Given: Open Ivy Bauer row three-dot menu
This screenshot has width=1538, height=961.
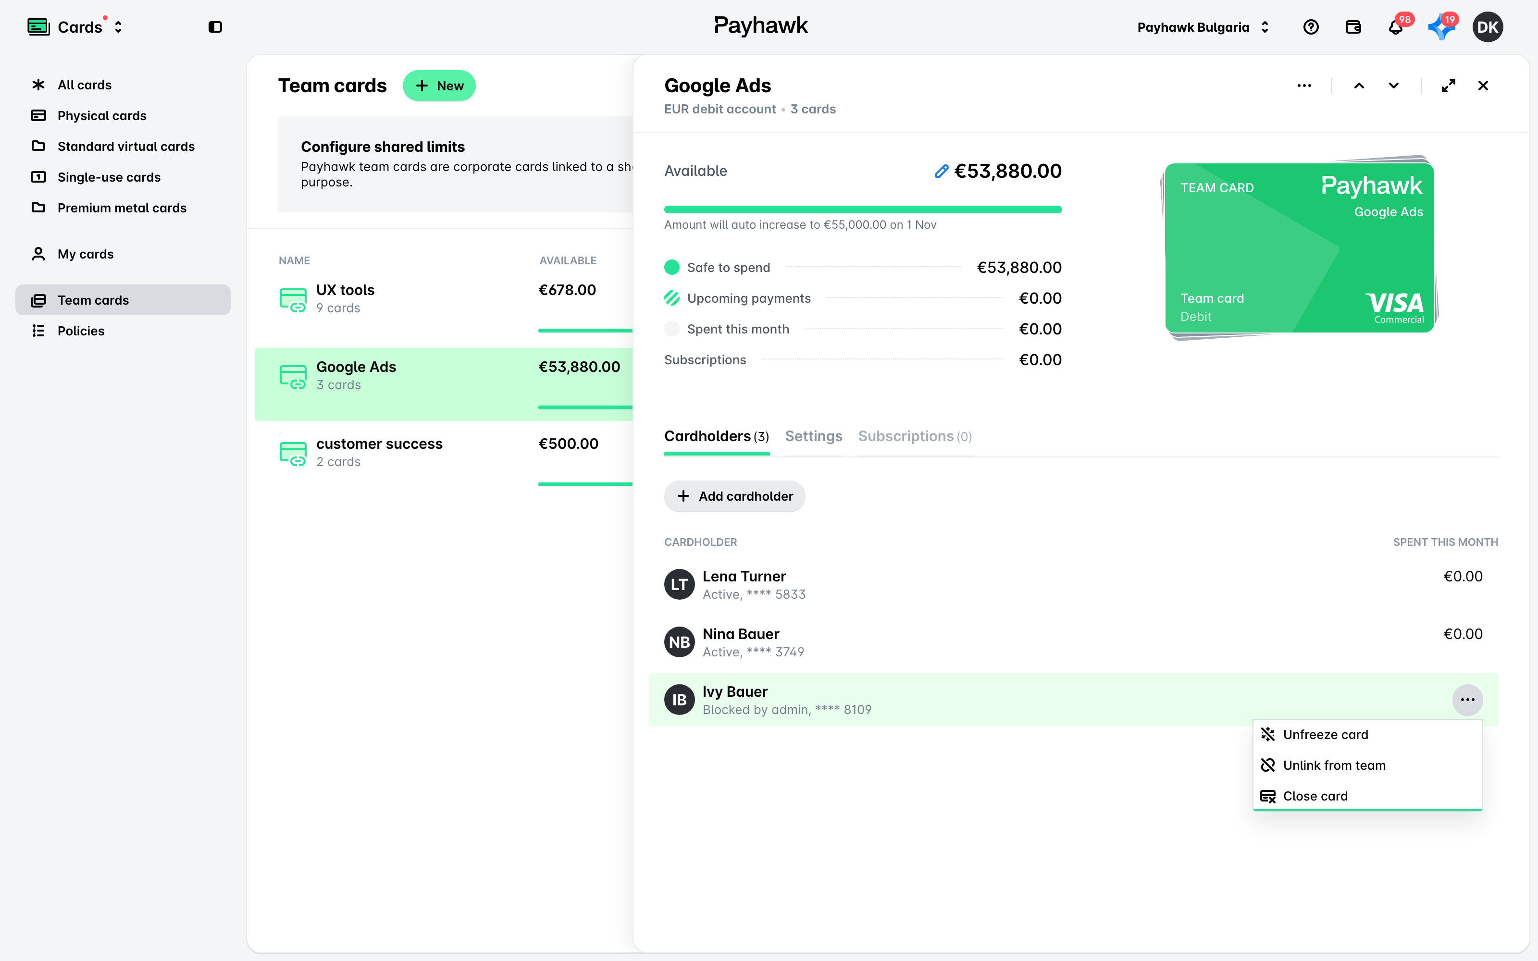Looking at the screenshot, I should coord(1467,700).
